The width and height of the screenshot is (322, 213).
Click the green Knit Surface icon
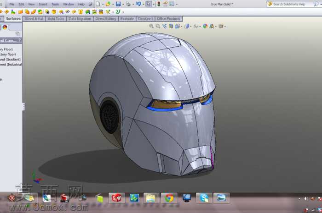click(x=88, y=12)
